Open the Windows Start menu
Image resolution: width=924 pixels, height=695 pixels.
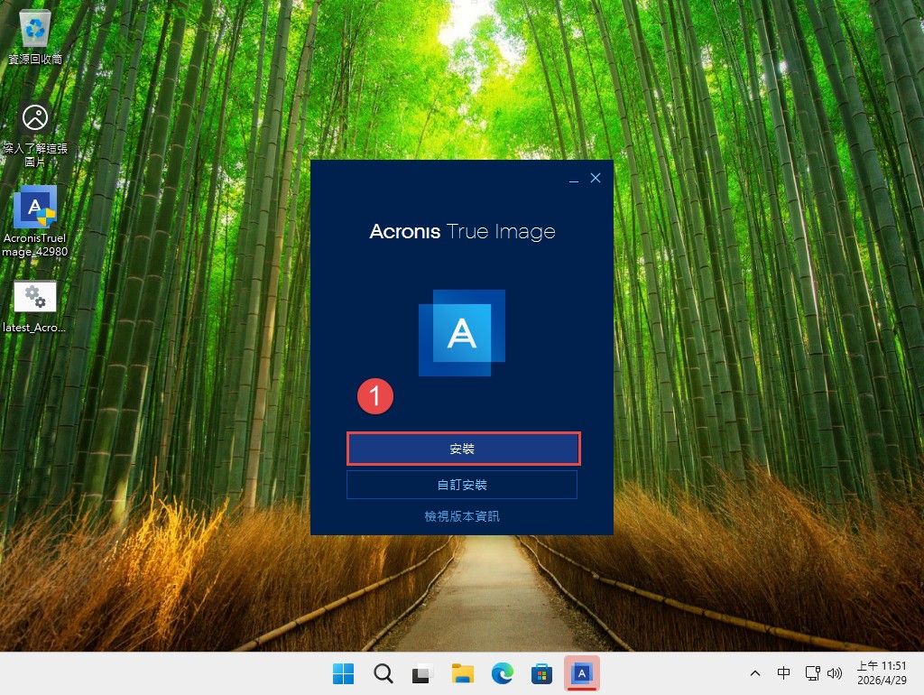tap(344, 673)
